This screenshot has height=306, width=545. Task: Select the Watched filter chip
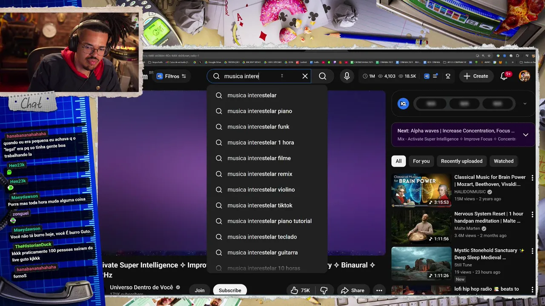503,161
